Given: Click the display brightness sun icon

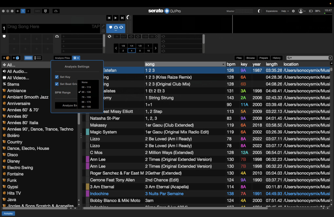Looking at the screenshot, I should tap(18, 11).
